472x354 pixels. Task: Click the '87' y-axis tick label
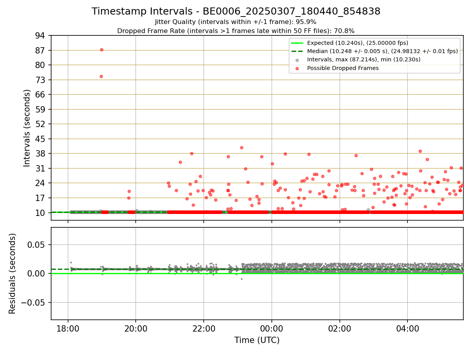pyautogui.click(x=41, y=50)
